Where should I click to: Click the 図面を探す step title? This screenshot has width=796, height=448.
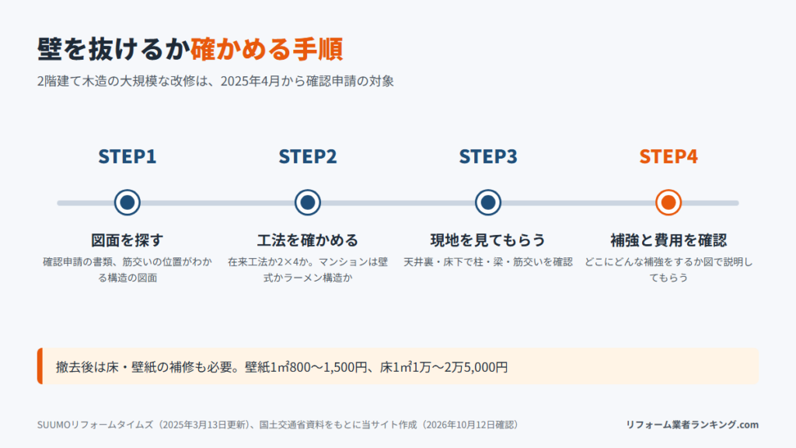point(127,240)
